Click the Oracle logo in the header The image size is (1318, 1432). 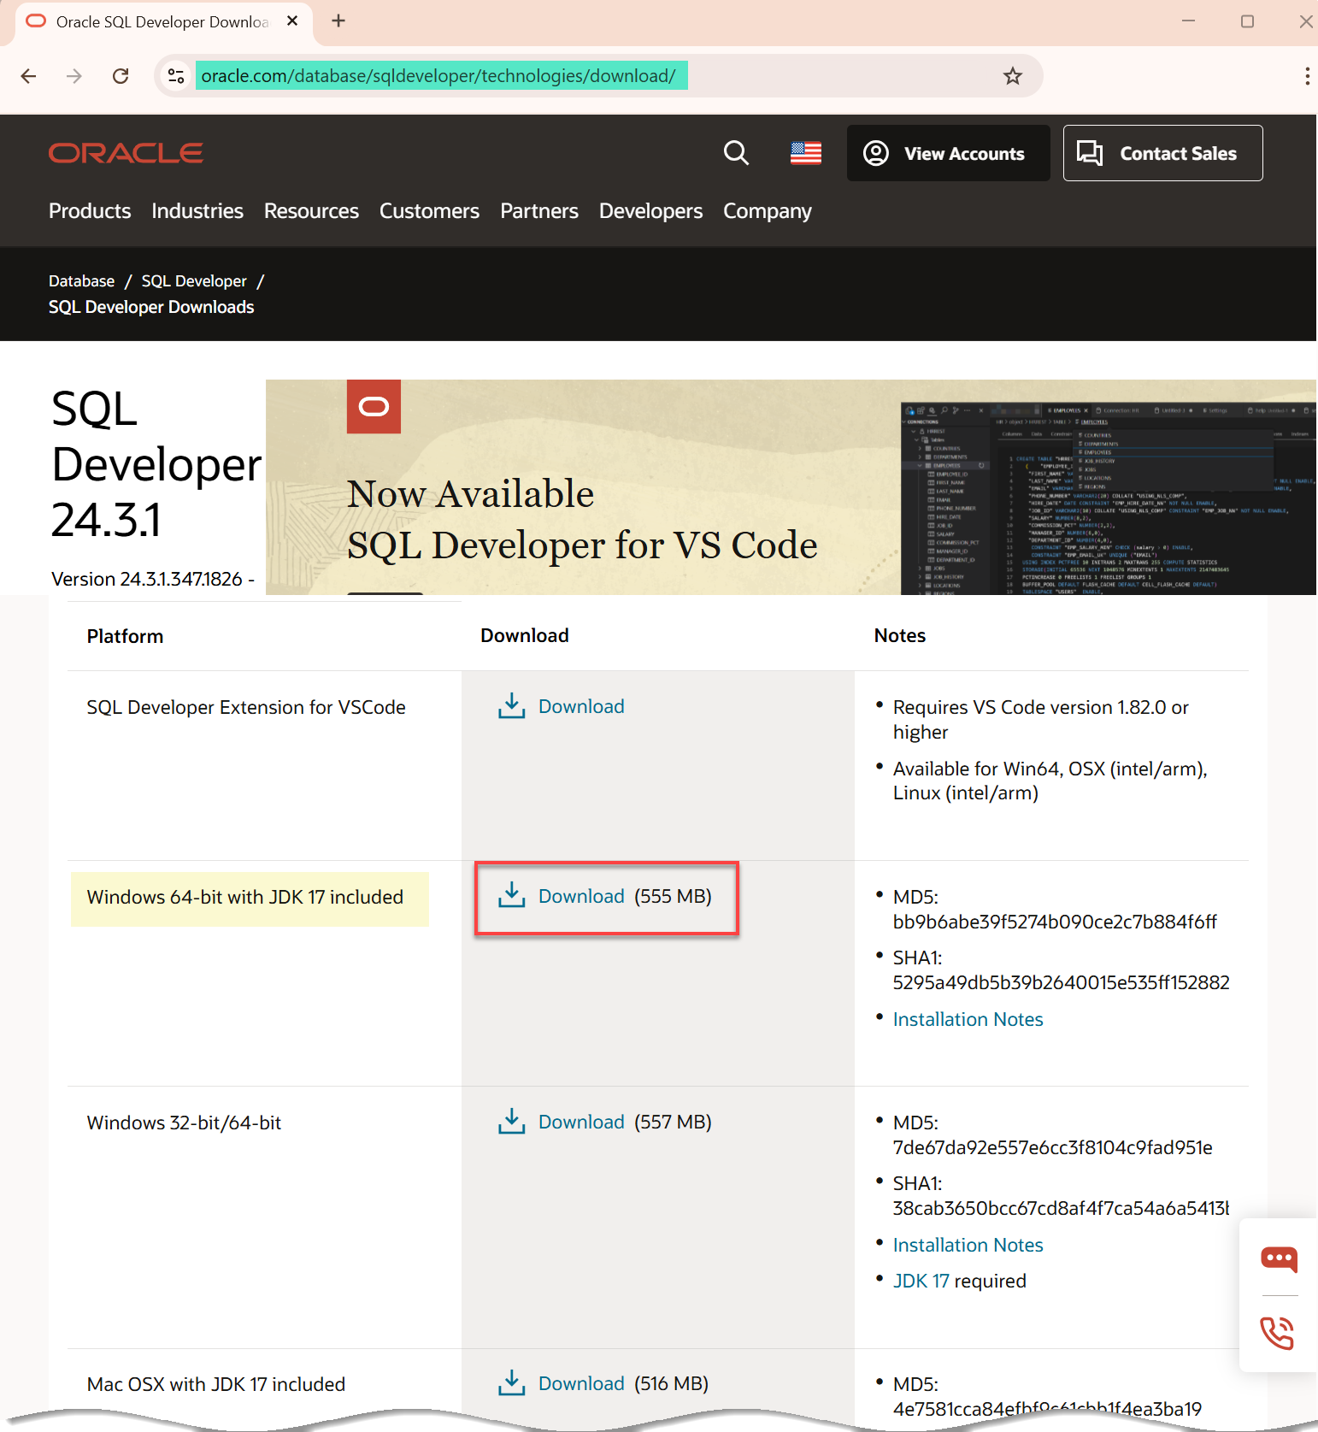click(x=126, y=153)
